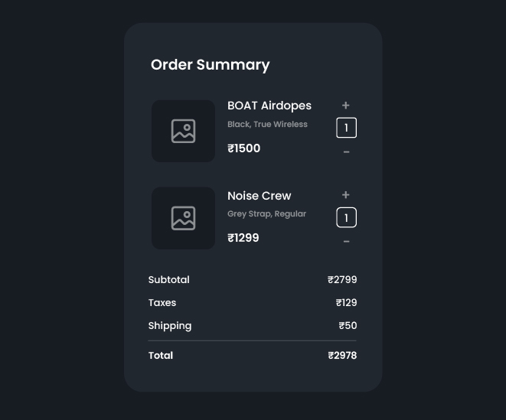This screenshot has height=420, width=506.
Task: Click the ₹1500 price of BOAT Airdopes
Action: (x=244, y=148)
